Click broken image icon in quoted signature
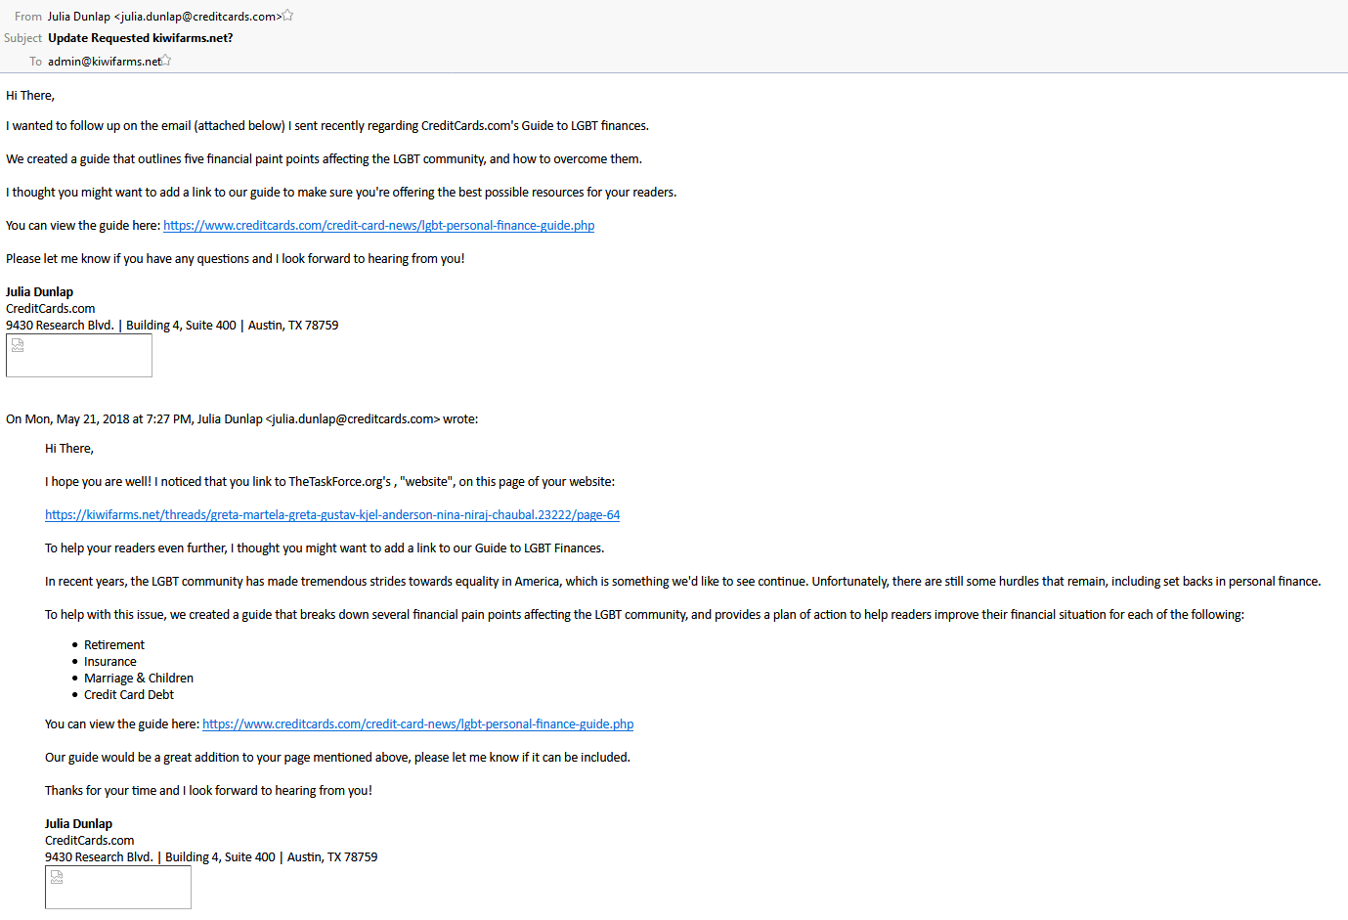Image resolution: width=1348 pixels, height=920 pixels. pos(57,877)
